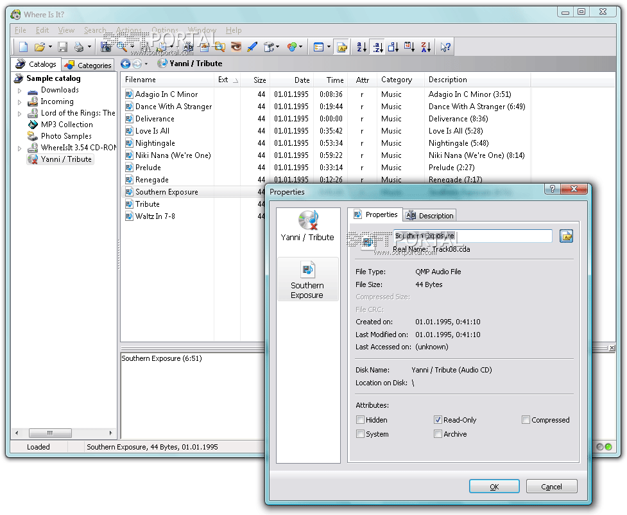Click the blue brush icon in toolbar
The height and width of the screenshot is (515, 627).
252,48
